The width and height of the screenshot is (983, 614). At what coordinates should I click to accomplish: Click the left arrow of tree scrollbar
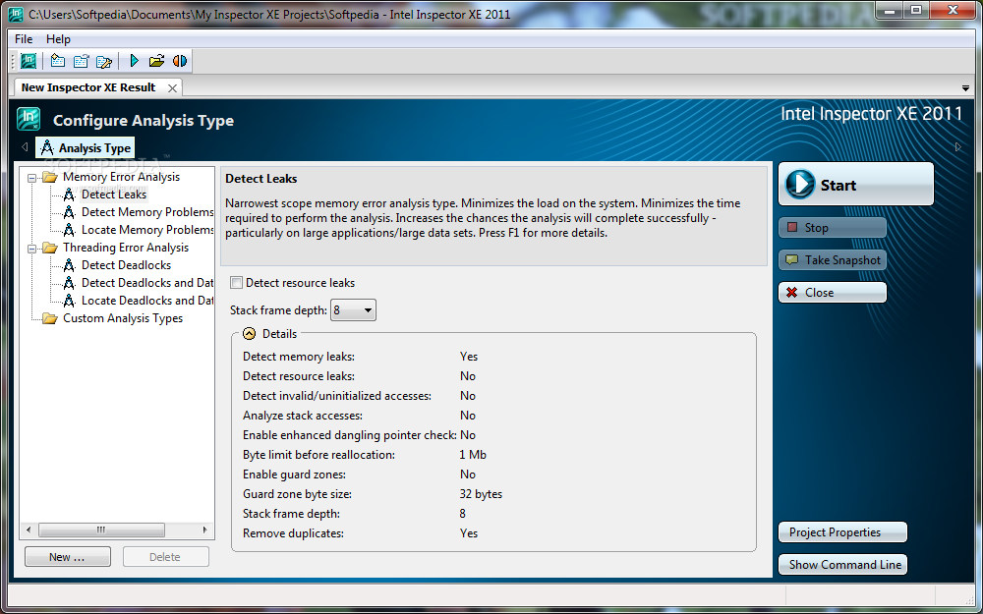pos(29,530)
